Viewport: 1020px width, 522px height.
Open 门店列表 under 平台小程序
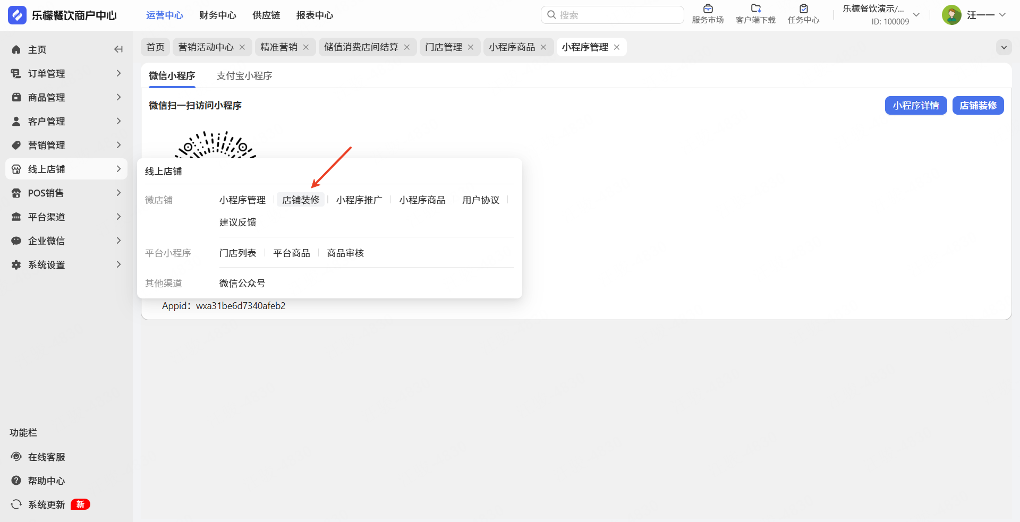pyautogui.click(x=238, y=253)
